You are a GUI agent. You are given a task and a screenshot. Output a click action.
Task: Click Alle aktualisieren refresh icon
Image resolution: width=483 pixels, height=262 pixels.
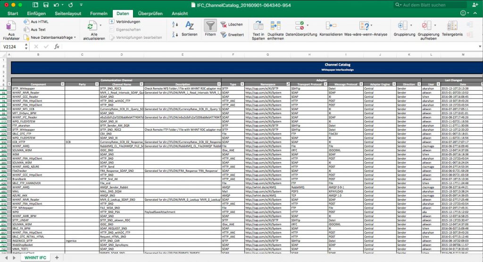point(92,26)
